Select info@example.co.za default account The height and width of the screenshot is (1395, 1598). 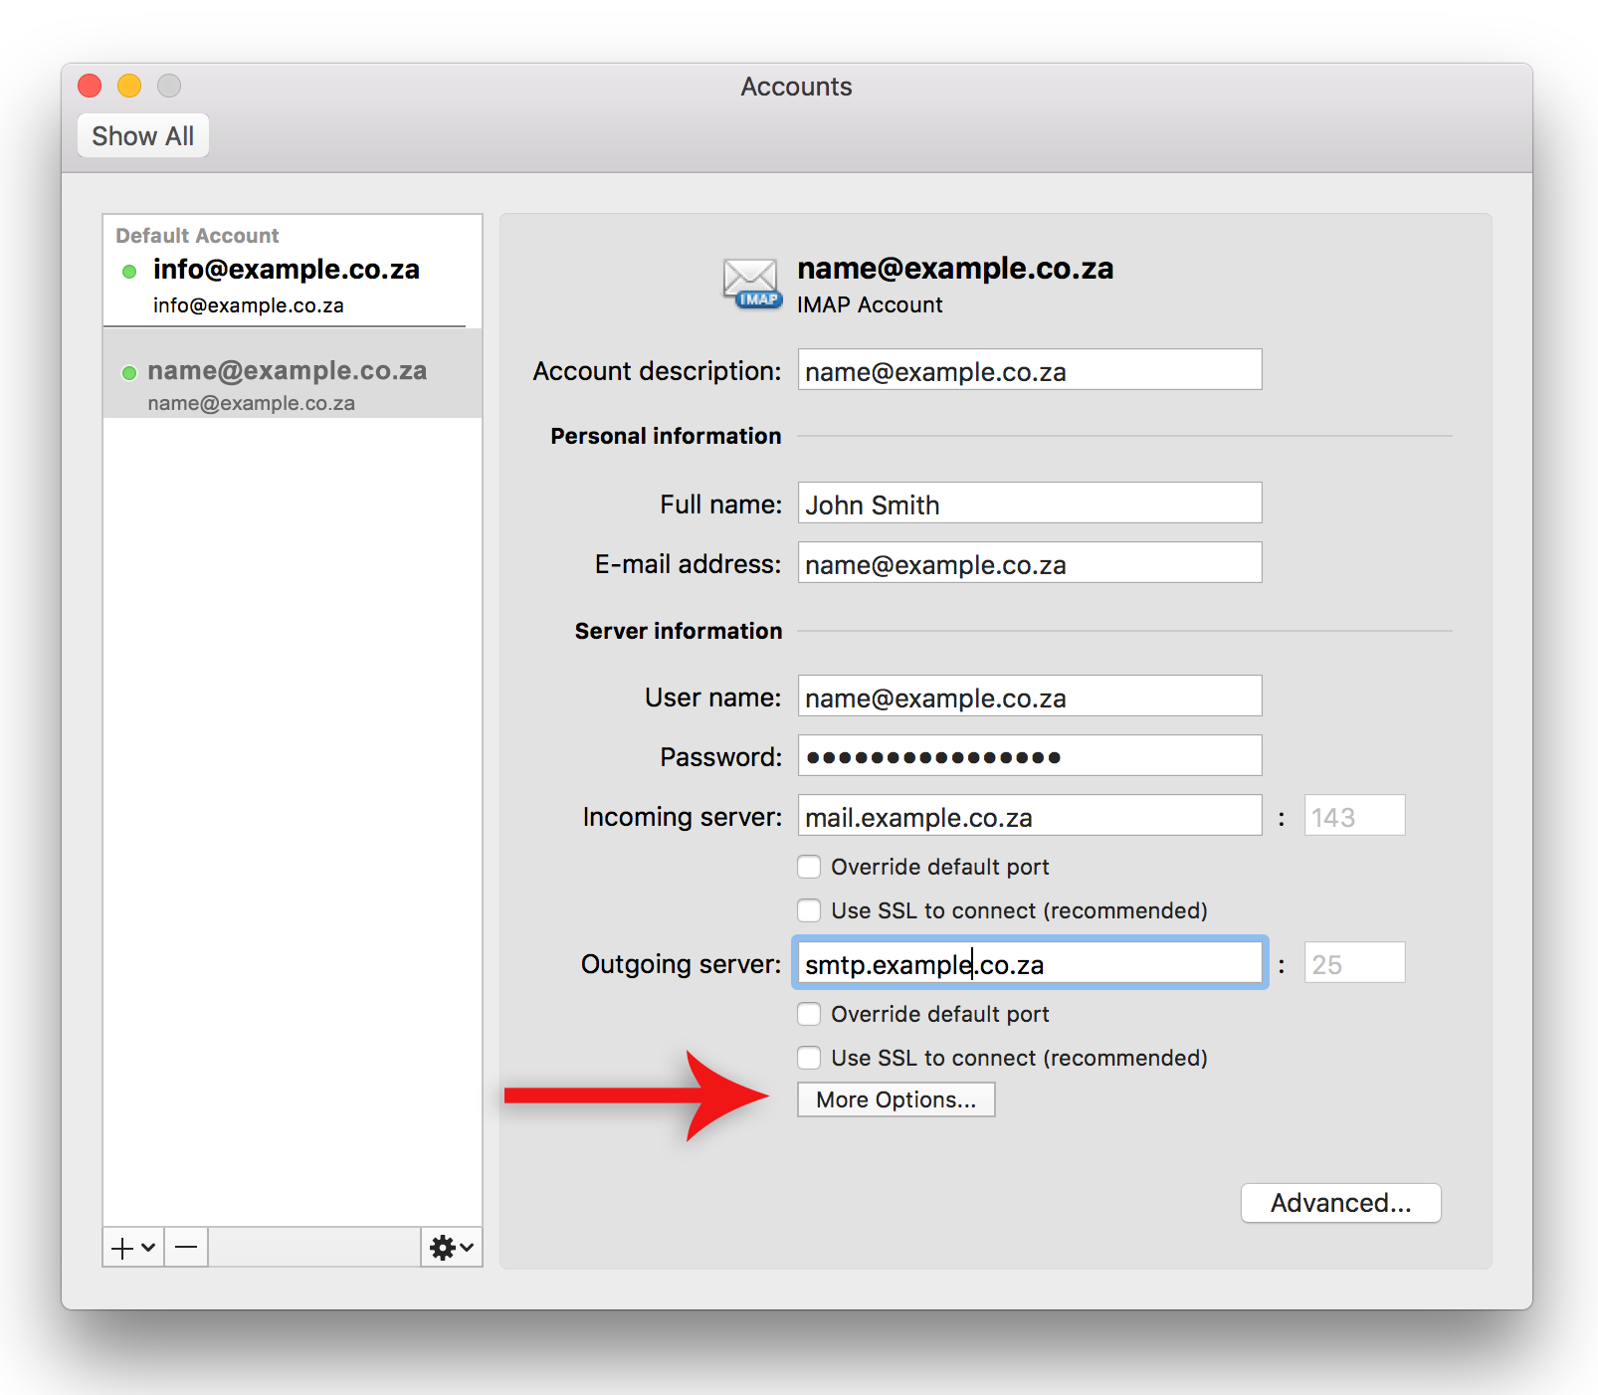point(286,285)
